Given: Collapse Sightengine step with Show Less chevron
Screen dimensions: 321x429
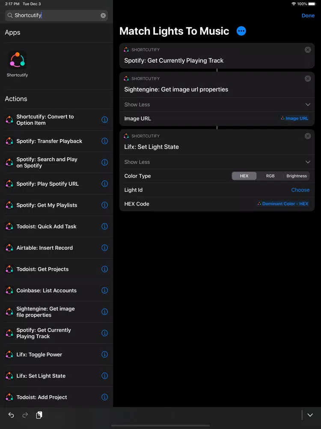Looking at the screenshot, I should point(308,105).
